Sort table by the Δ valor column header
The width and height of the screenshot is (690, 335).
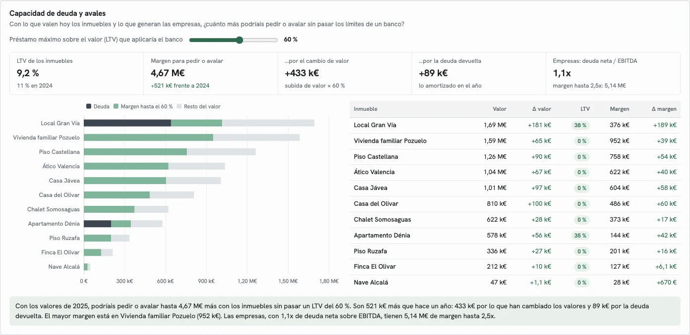point(541,109)
